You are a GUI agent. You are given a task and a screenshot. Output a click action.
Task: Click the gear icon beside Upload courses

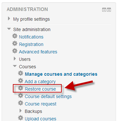point(21,118)
